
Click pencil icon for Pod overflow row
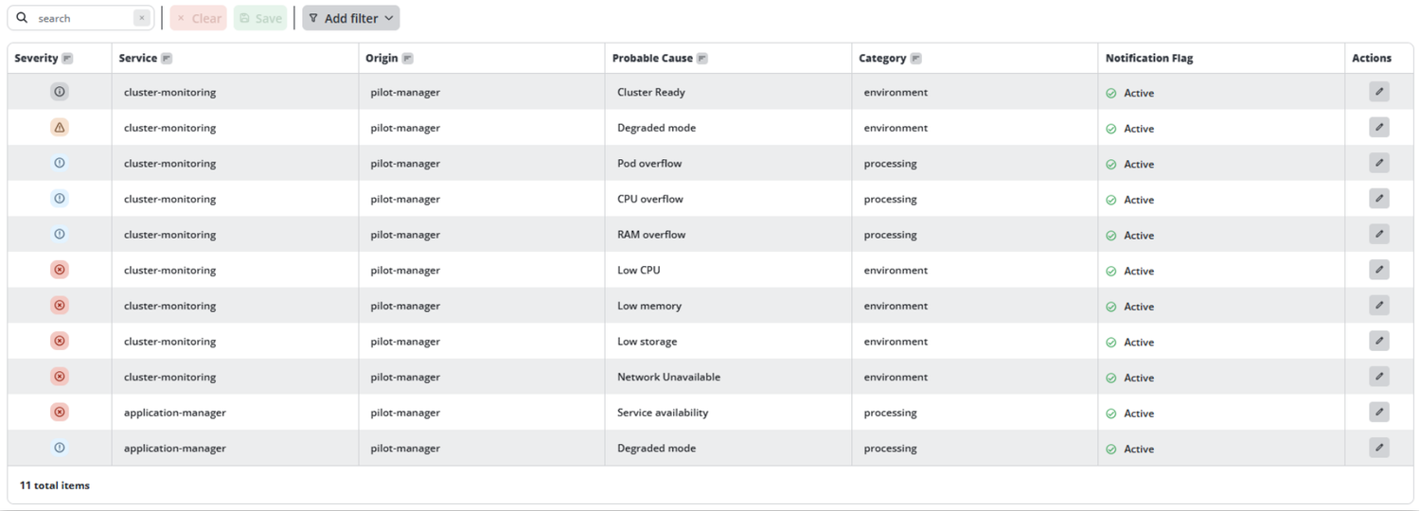pos(1378,163)
